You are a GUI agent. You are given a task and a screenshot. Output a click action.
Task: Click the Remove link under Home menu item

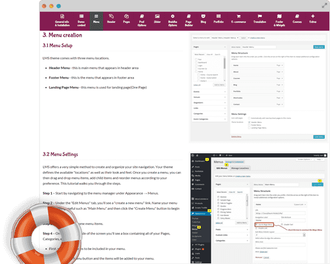pyautogui.click(x=258, y=257)
